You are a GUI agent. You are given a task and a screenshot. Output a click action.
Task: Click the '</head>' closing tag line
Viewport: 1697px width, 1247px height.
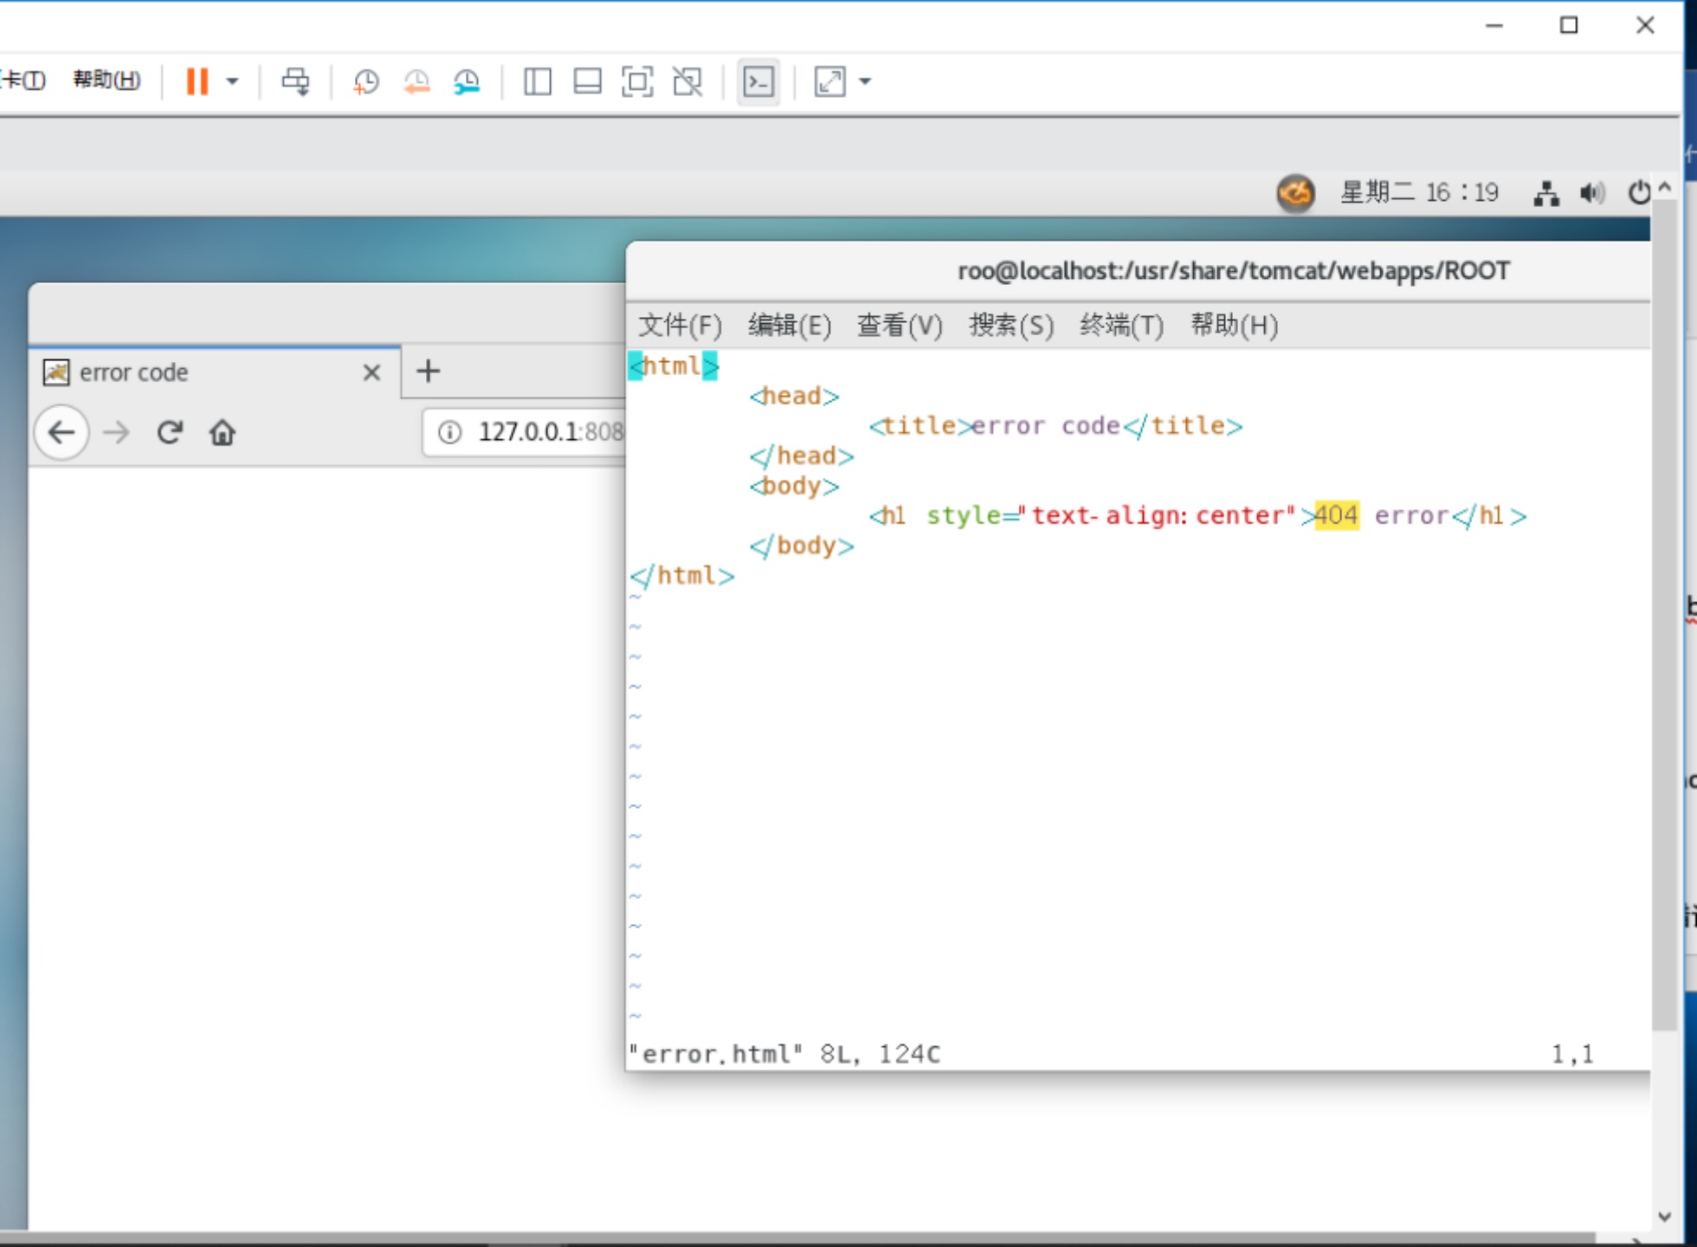point(802,456)
